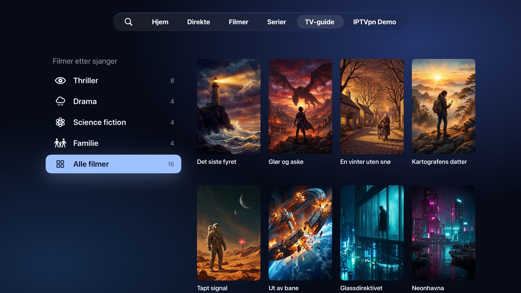Image resolution: width=521 pixels, height=293 pixels.
Task: Open search with the magnifying glass icon
Action: pos(128,22)
